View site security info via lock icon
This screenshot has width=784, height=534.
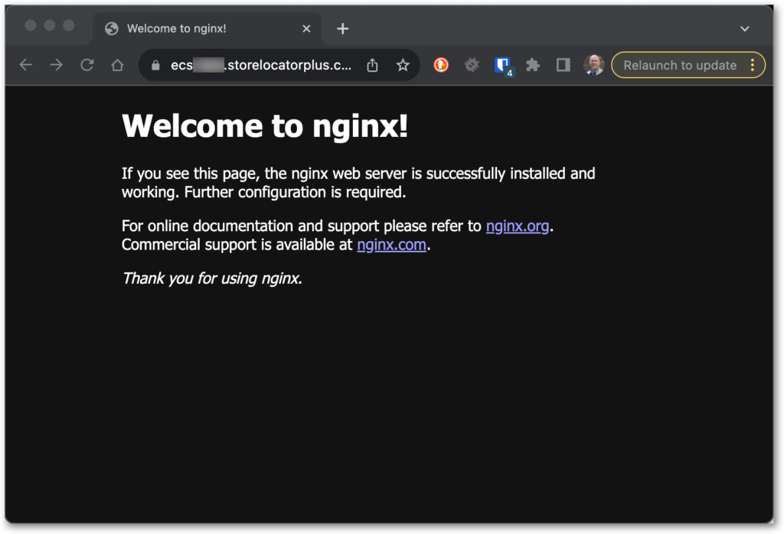155,66
